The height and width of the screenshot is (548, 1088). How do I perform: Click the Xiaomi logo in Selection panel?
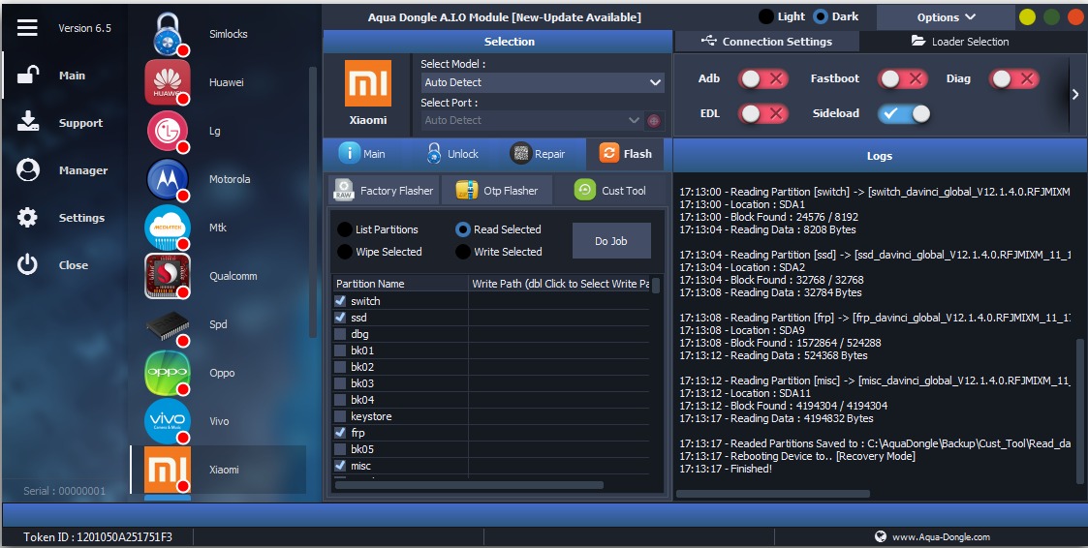[x=368, y=83]
